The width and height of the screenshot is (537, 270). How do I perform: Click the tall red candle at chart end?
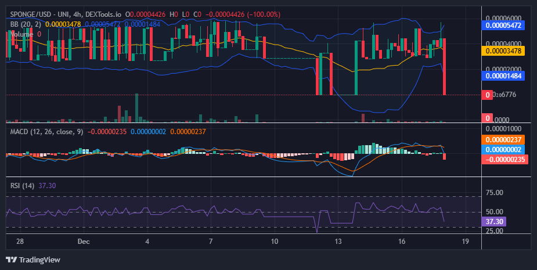(x=444, y=66)
